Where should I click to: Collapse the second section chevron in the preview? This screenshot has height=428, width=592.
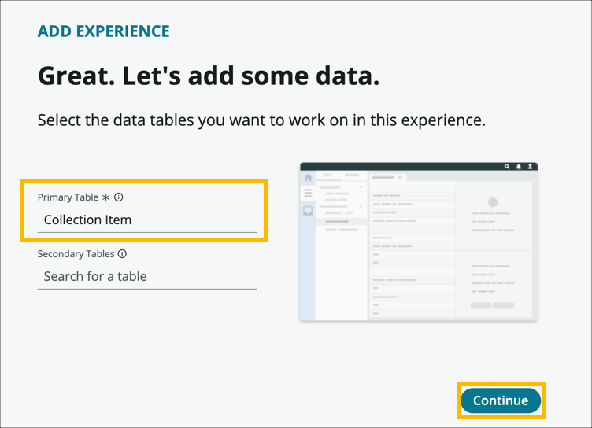coord(360,206)
